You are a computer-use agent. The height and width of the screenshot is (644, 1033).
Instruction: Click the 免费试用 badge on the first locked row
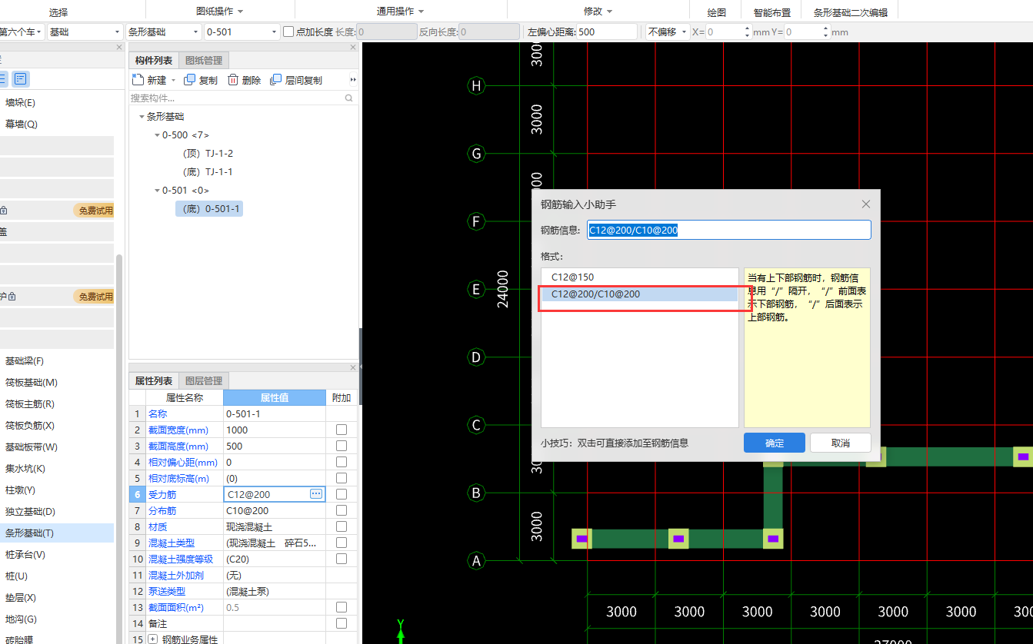tap(94, 211)
